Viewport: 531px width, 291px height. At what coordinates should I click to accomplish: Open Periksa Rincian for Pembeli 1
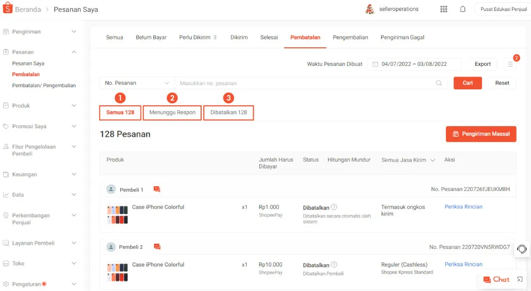[x=463, y=206]
